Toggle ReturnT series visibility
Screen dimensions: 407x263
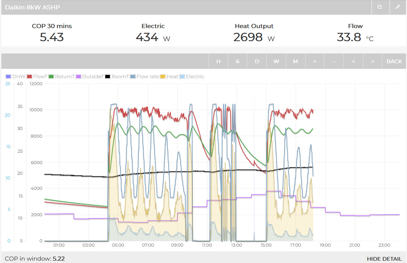[x=61, y=77]
